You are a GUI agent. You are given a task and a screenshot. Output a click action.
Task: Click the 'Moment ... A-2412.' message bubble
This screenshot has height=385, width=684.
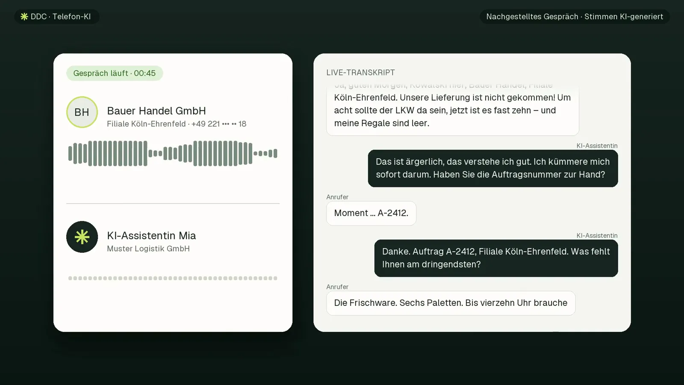tap(371, 213)
